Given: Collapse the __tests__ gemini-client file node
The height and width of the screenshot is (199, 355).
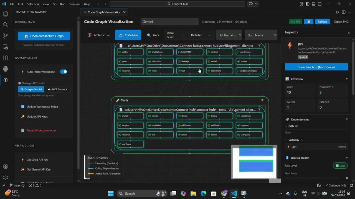Looking at the screenshot, I should coord(259,109).
